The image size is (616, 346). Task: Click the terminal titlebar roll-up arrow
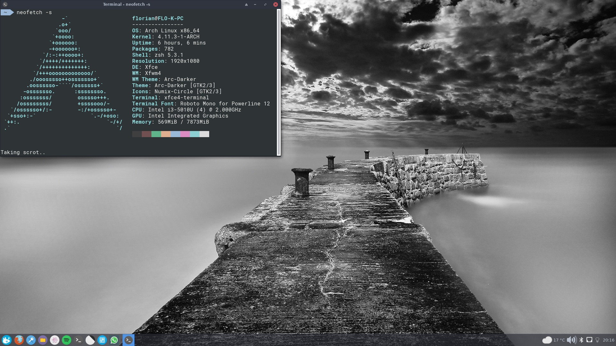tap(246, 4)
